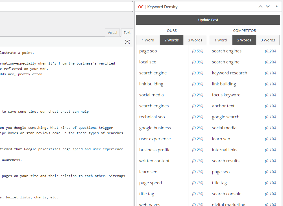Click COMPETITOR keyword 'anchor text'
283x206 pixels.
pyautogui.click(x=223, y=106)
